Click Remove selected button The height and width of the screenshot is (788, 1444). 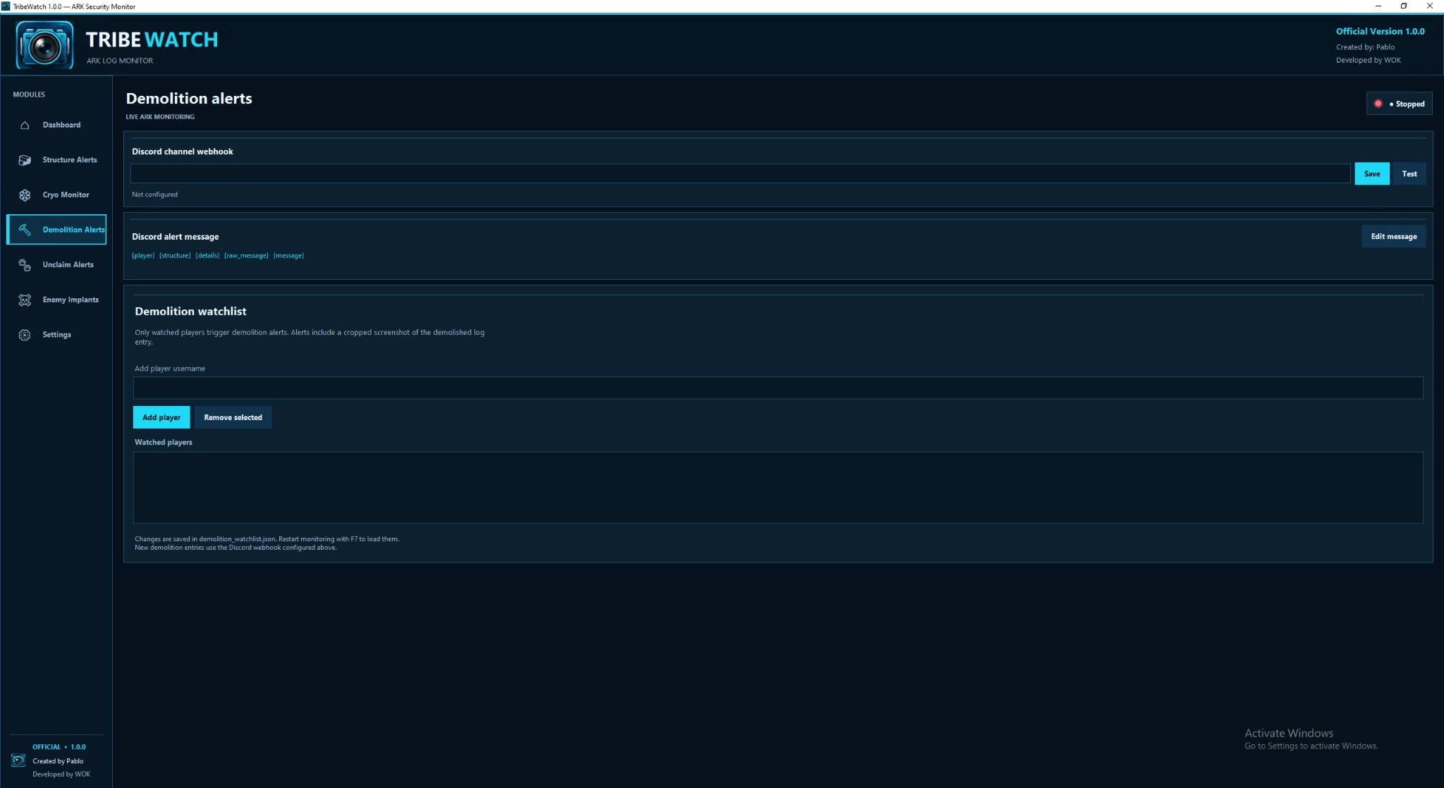coord(233,417)
